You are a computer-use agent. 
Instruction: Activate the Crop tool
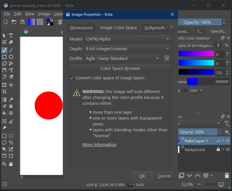[4, 92]
